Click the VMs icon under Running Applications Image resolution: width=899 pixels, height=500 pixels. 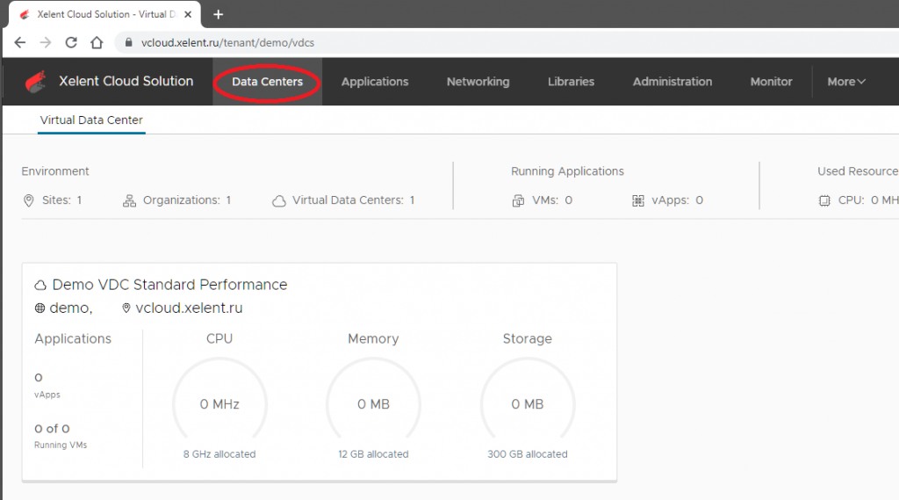(x=518, y=200)
